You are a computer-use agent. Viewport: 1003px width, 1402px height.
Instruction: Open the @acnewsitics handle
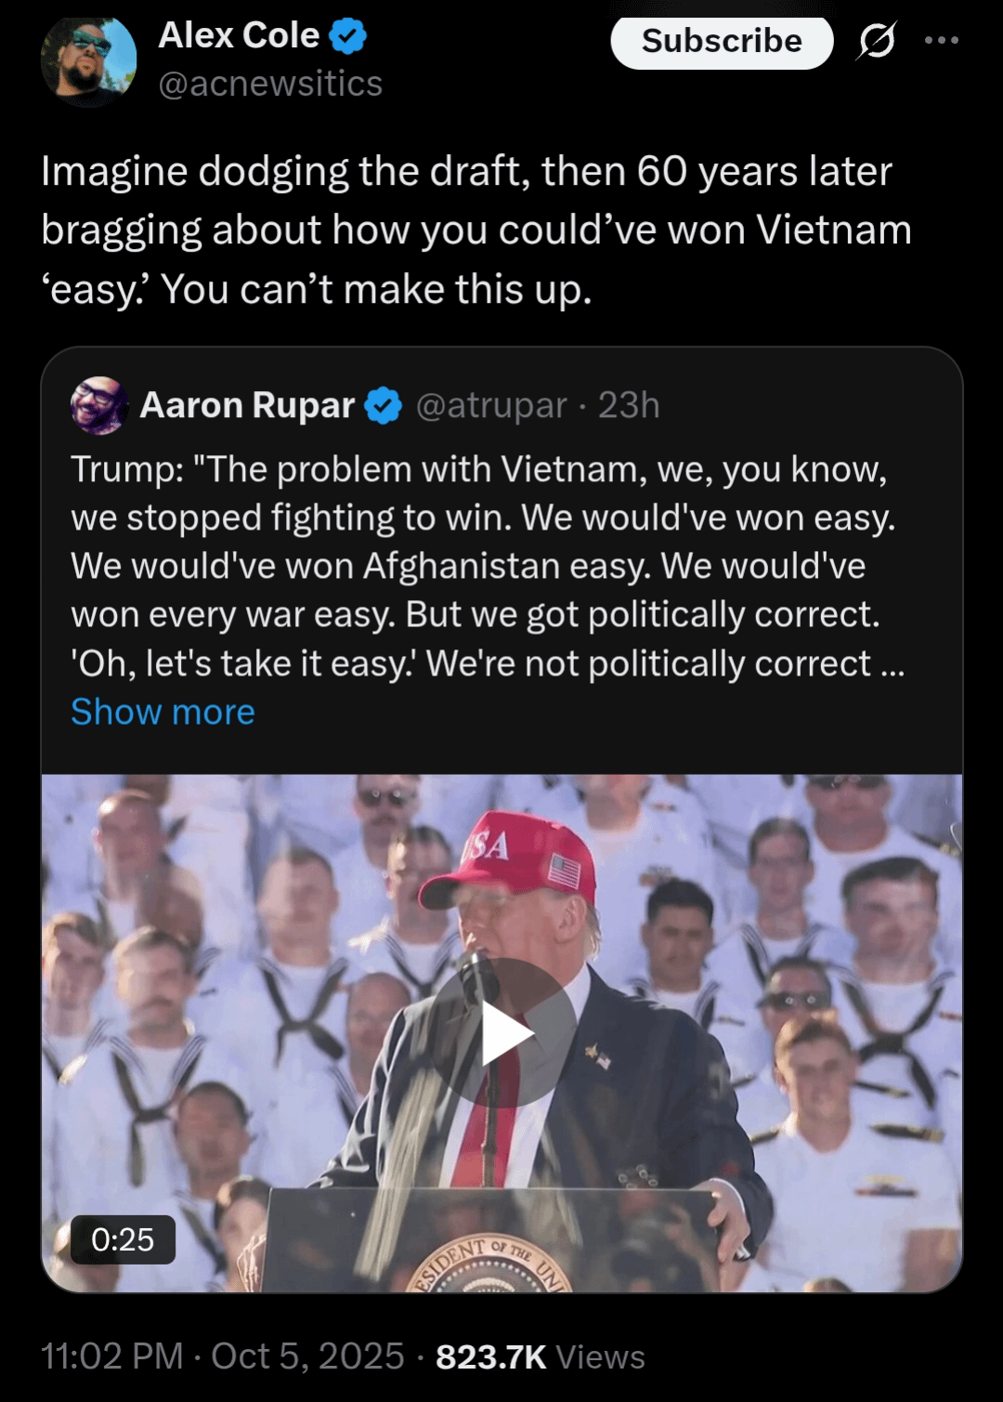coord(270,84)
